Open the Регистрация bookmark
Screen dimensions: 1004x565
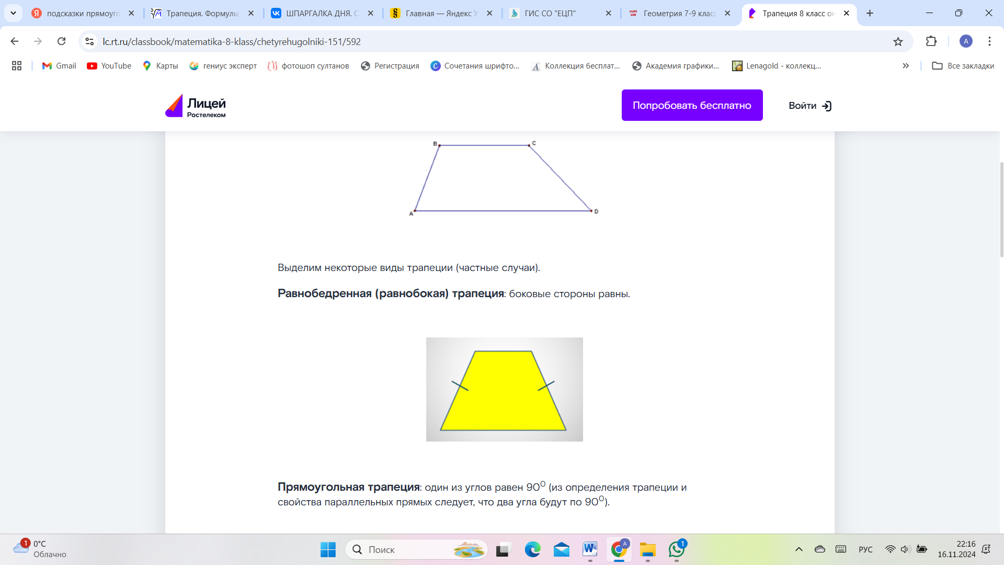click(390, 66)
